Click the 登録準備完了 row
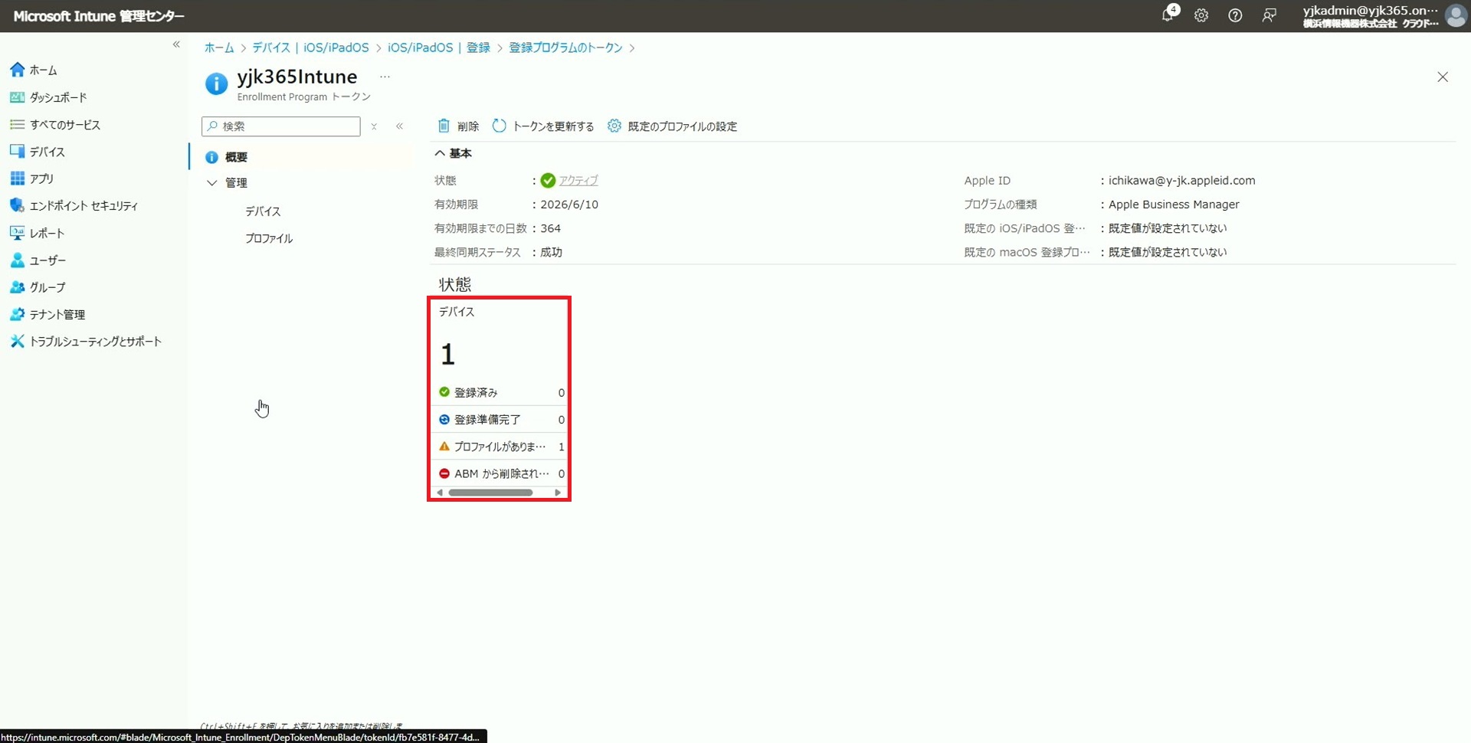This screenshot has height=743, width=1471. click(502, 420)
